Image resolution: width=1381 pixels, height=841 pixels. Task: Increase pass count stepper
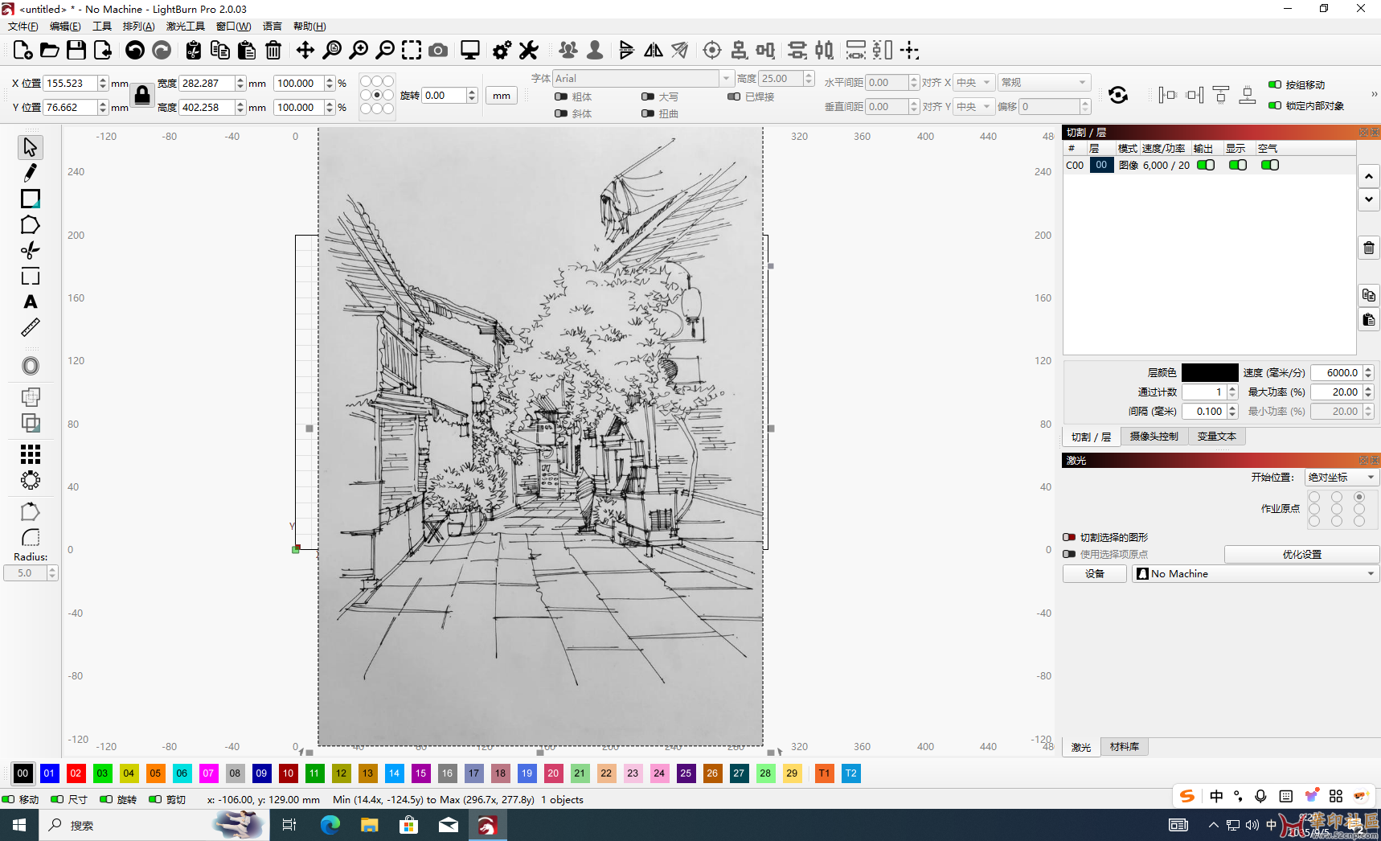[x=1232, y=388]
